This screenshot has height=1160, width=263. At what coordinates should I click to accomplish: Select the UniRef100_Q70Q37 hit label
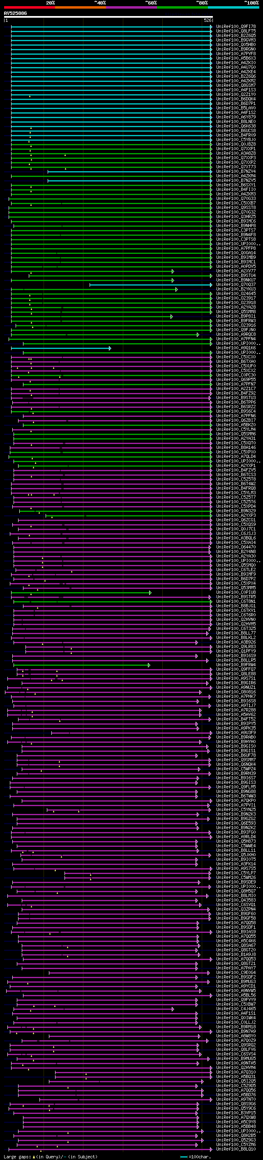click(x=236, y=285)
